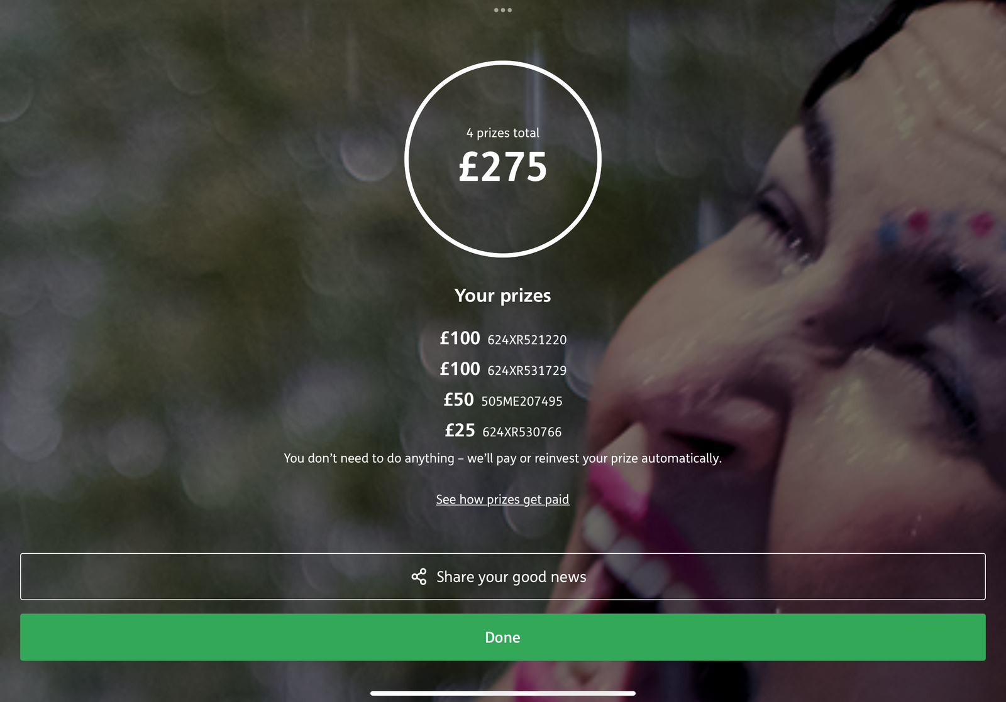Screen dimensions: 1006x702
Task: Select bond number 624XR530766
Action: coord(522,432)
